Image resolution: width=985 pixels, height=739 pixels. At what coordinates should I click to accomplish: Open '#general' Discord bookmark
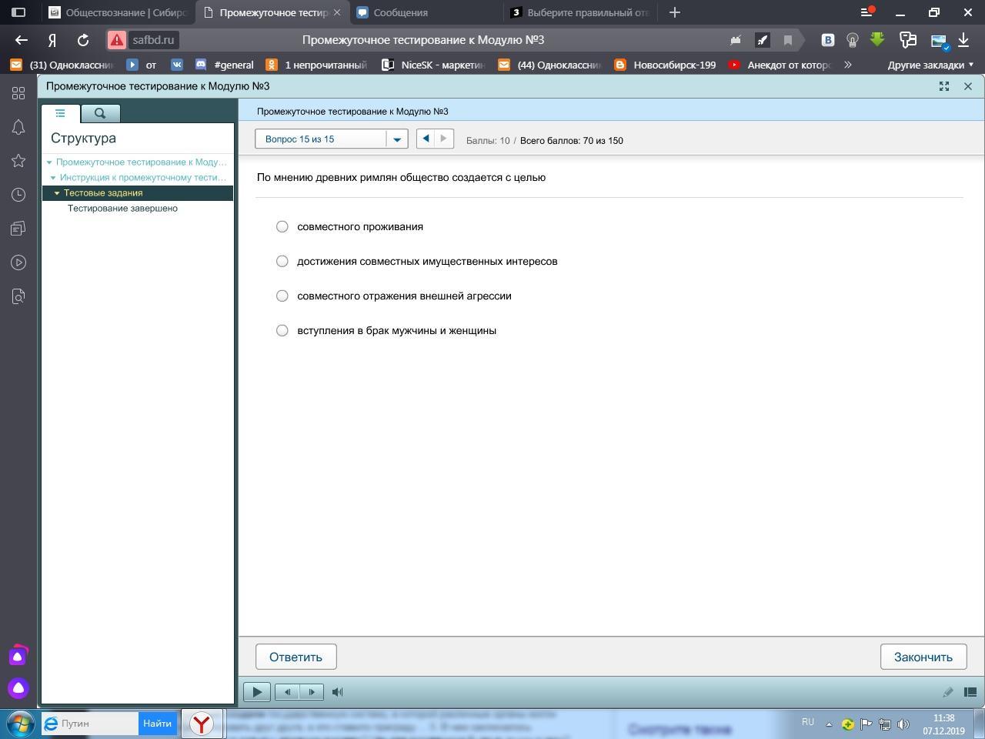click(x=225, y=65)
